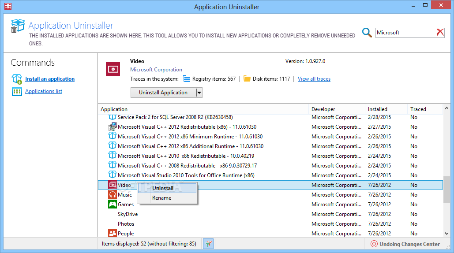Click the Microsoft Corporation developer link
Viewport: 454px width, 253px height.
(x=156, y=70)
